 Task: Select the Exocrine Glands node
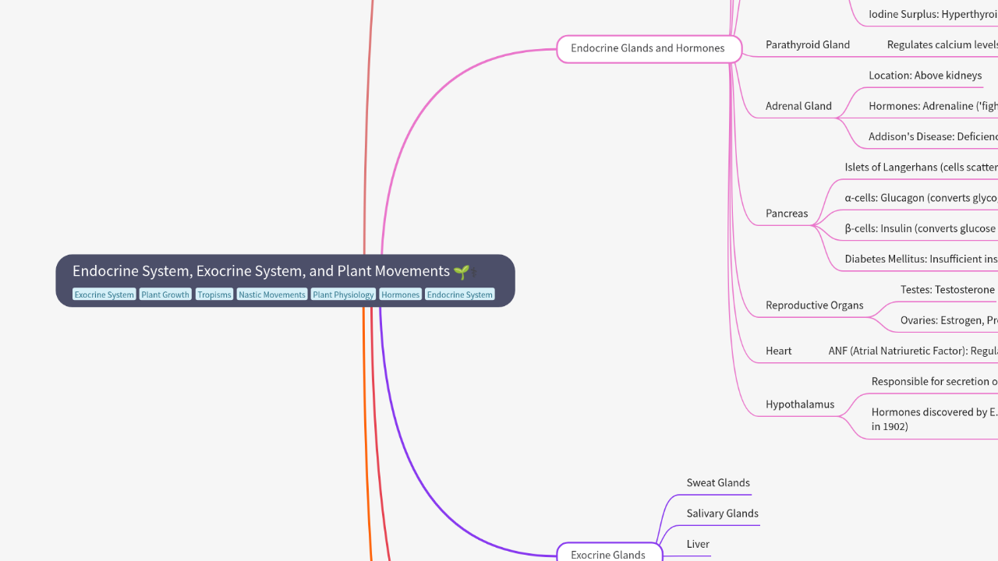(609, 554)
